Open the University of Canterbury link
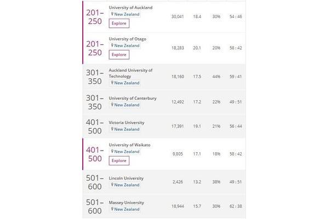This screenshot has width=329, height=219. pos(133,98)
